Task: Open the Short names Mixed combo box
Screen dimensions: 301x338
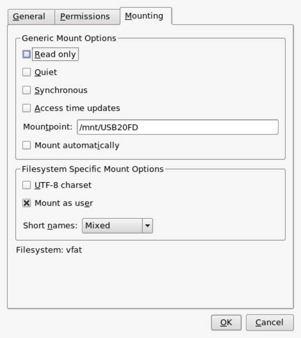Action: pyautogui.click(x=117, y=226)
